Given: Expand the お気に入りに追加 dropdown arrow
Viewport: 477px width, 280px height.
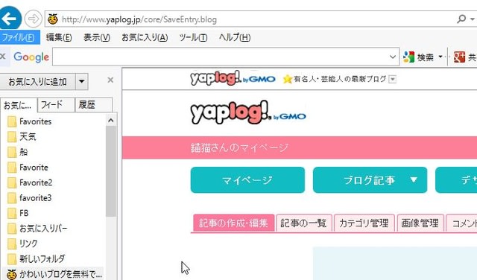Looking at the screenshot, I should point(81,81).
